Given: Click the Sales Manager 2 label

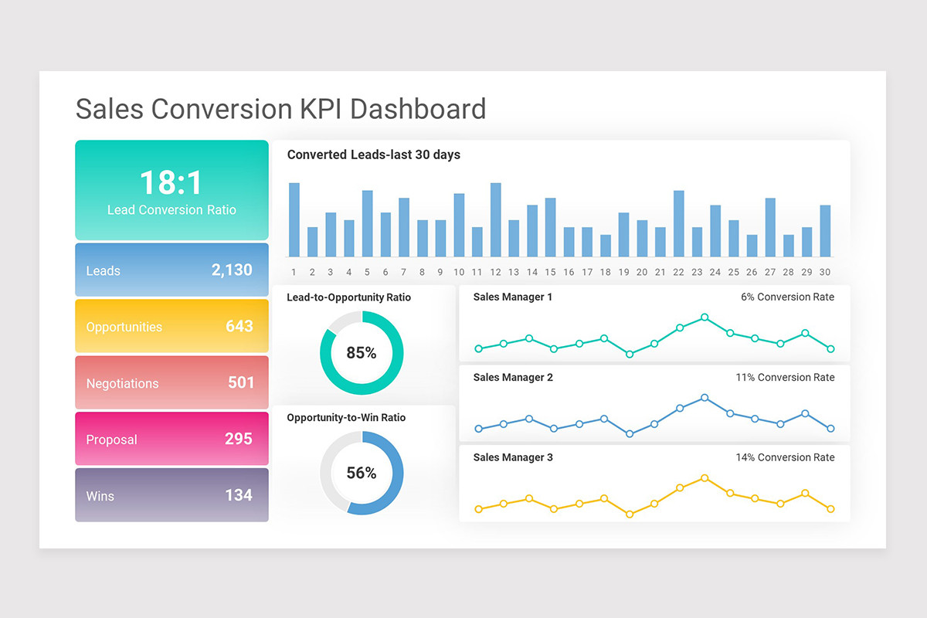Looking at the screenshot, I should point(513,377).
